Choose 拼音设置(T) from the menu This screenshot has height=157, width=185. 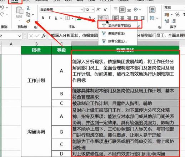pyautogui.click(x=117, y=41)
